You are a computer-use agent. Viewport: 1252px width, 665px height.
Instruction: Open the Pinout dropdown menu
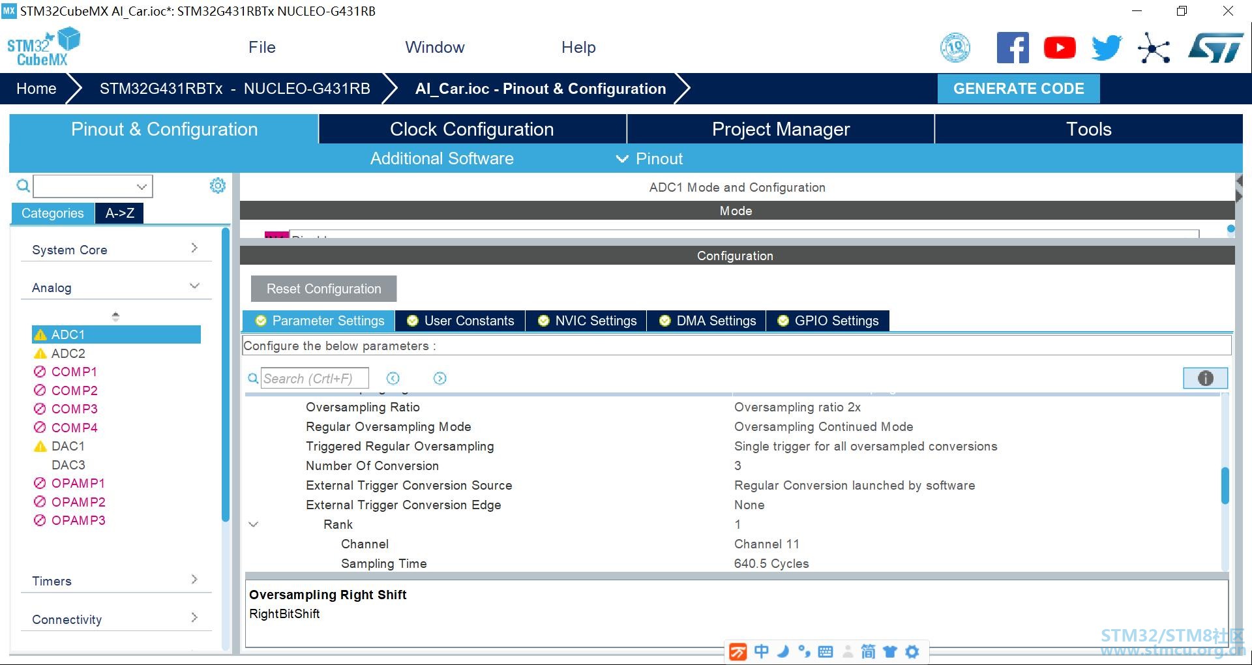pyautogui.click(x=649, y=158)
